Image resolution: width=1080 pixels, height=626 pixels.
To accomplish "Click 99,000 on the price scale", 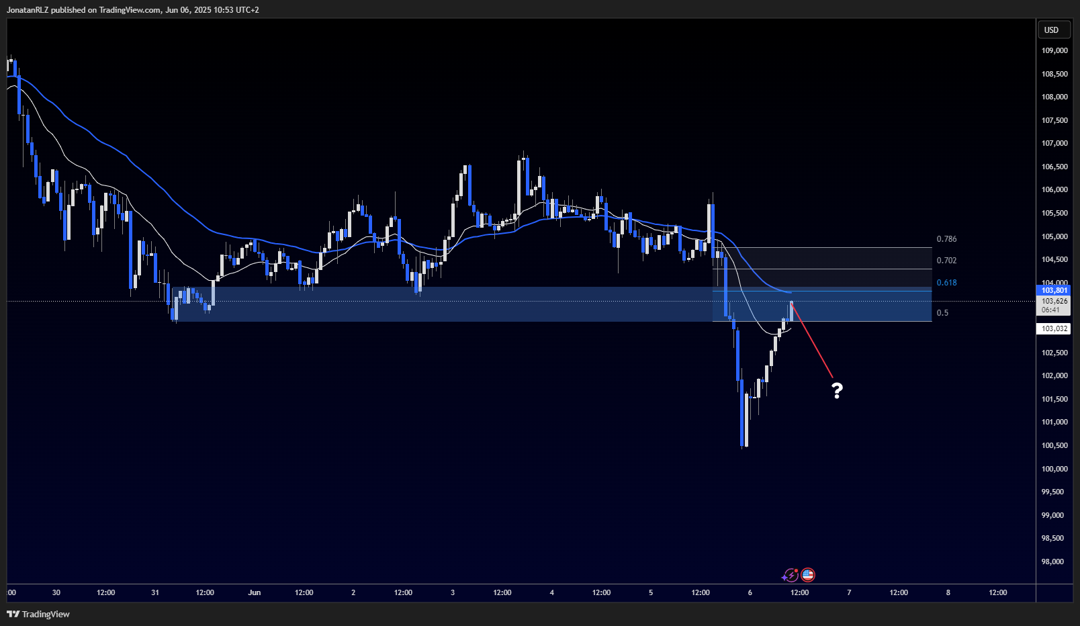I will pos(1052,515).
